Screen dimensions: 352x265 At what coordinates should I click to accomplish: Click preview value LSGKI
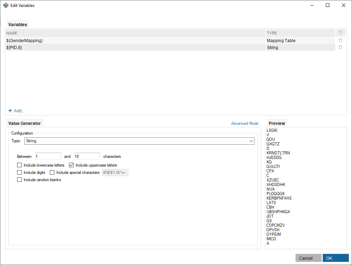272,130
